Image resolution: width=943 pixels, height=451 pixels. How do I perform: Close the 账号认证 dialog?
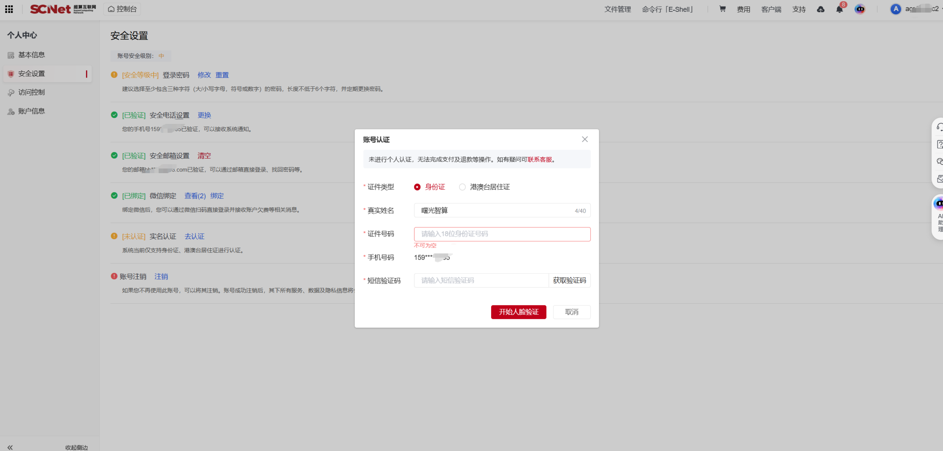[585, 139]
